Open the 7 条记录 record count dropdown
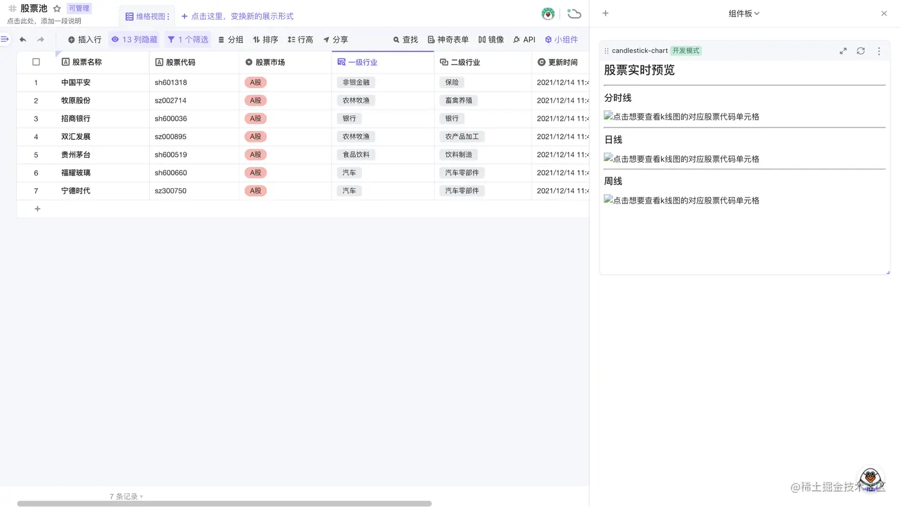The image size is (900, 507). tap(126, 496)
